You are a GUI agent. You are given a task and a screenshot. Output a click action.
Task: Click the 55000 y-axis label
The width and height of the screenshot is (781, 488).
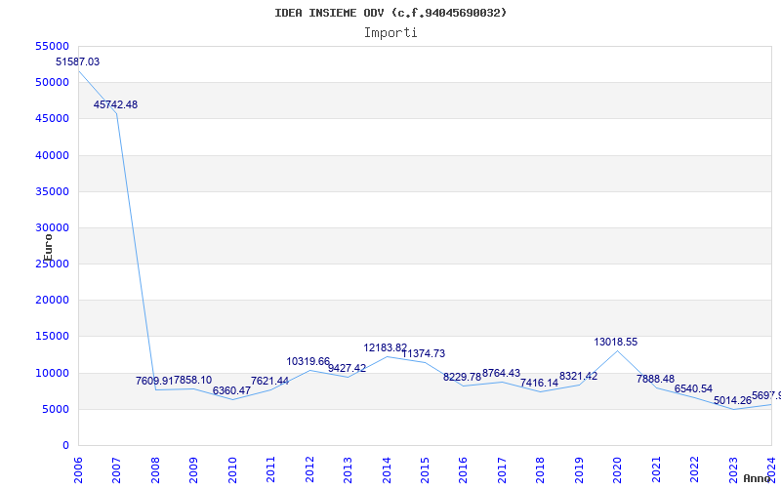point(53,46)
